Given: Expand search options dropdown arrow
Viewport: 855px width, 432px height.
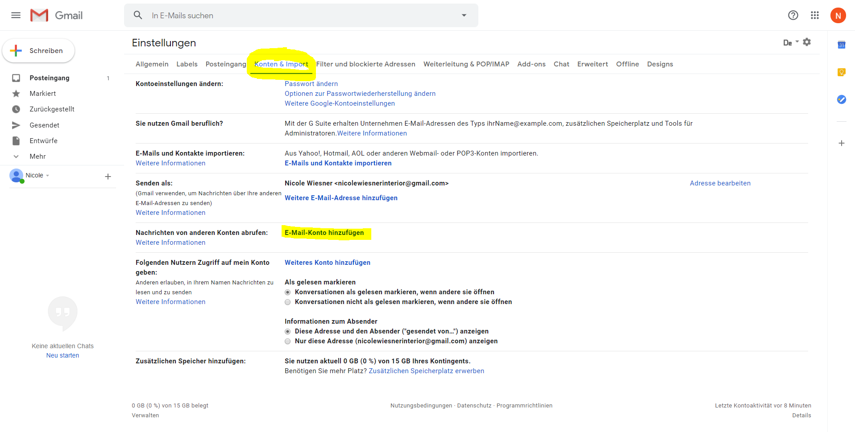Looking at the screenshot, I should tap(464, 16).
